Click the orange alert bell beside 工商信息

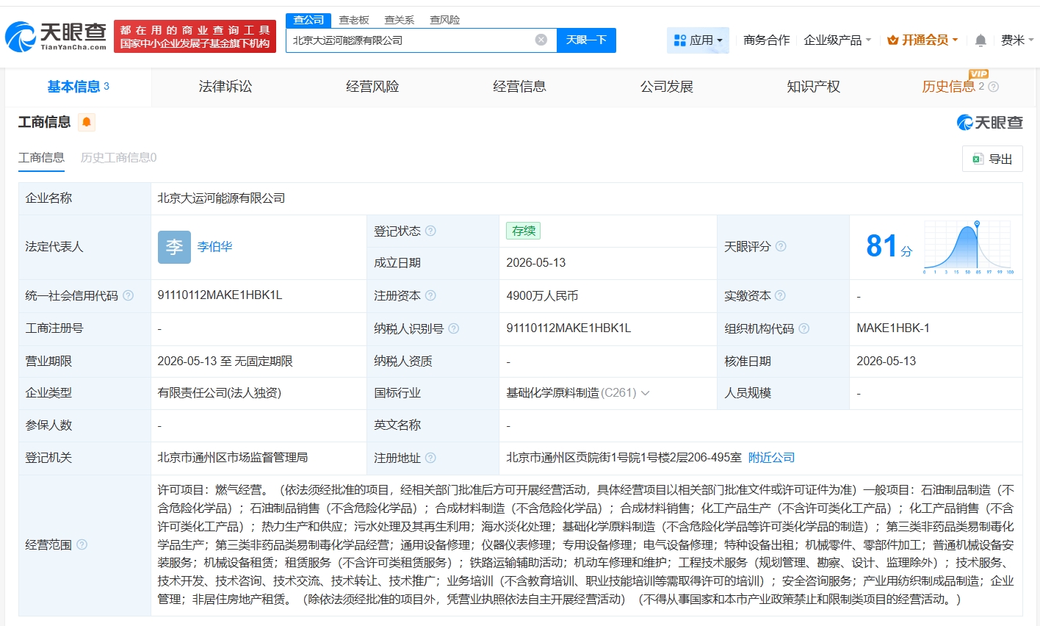point(87,122)
